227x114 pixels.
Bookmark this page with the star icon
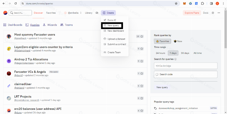176,3
